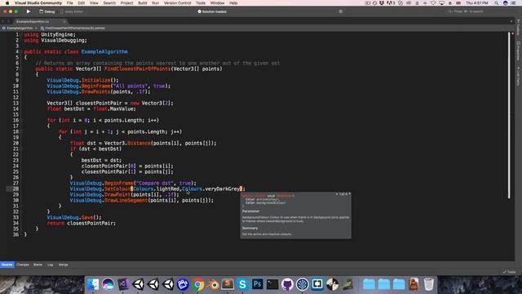Open GitHub Desktop from the Dock
This screenshot has width=522, height=294.
tap(287, 284)
